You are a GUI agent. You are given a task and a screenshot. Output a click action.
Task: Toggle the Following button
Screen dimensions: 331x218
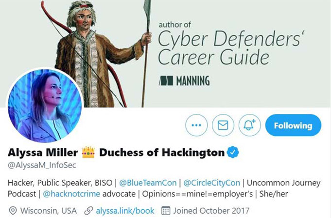[293, 125]
